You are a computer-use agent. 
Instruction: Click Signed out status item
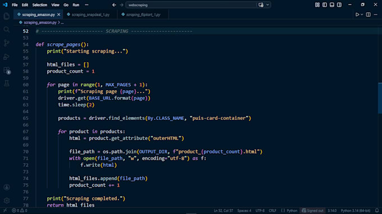click(313, 211)
